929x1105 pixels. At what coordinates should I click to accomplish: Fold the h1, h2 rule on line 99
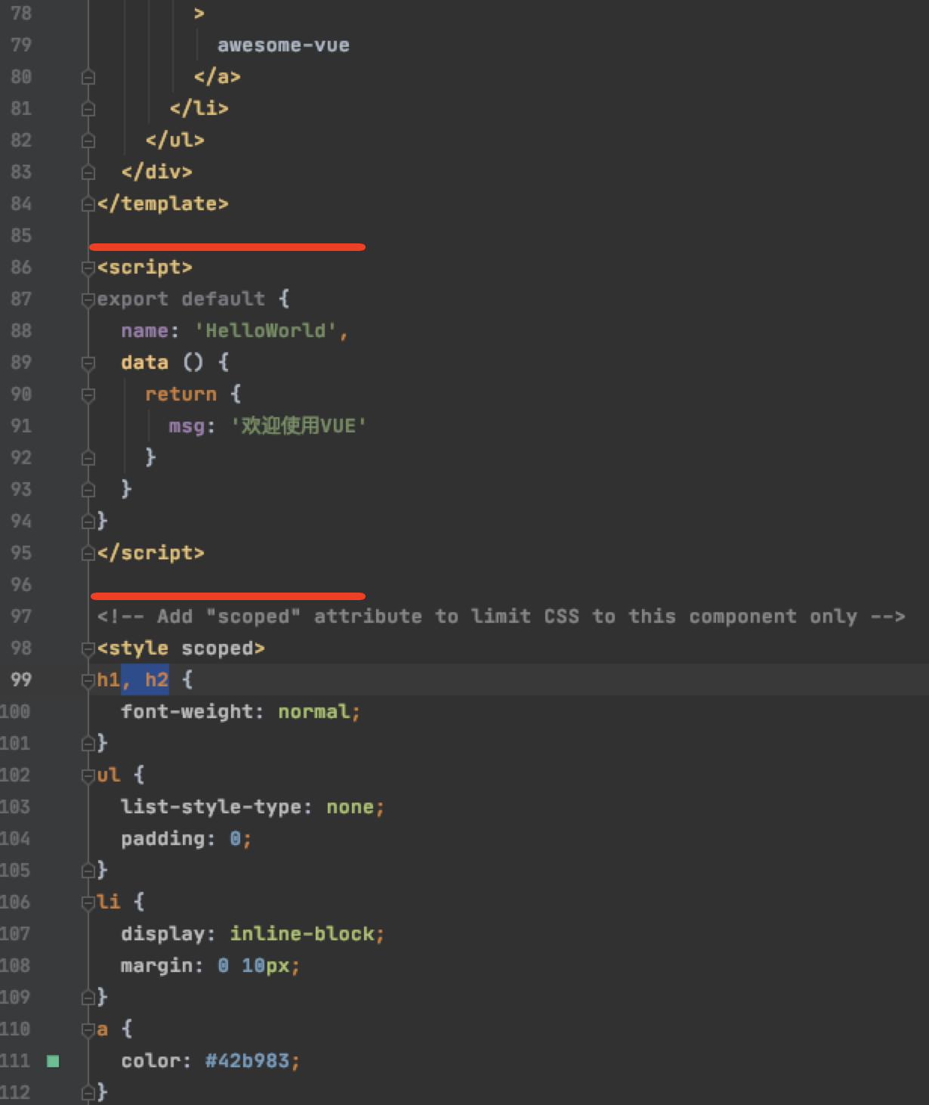click(x=88, y=680)
